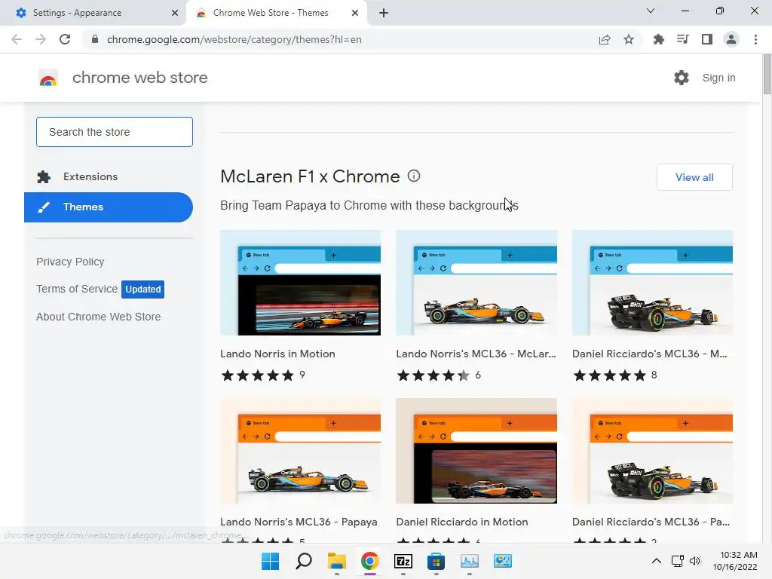
Task: Click Sign in
Action: (x=718, y=78)
